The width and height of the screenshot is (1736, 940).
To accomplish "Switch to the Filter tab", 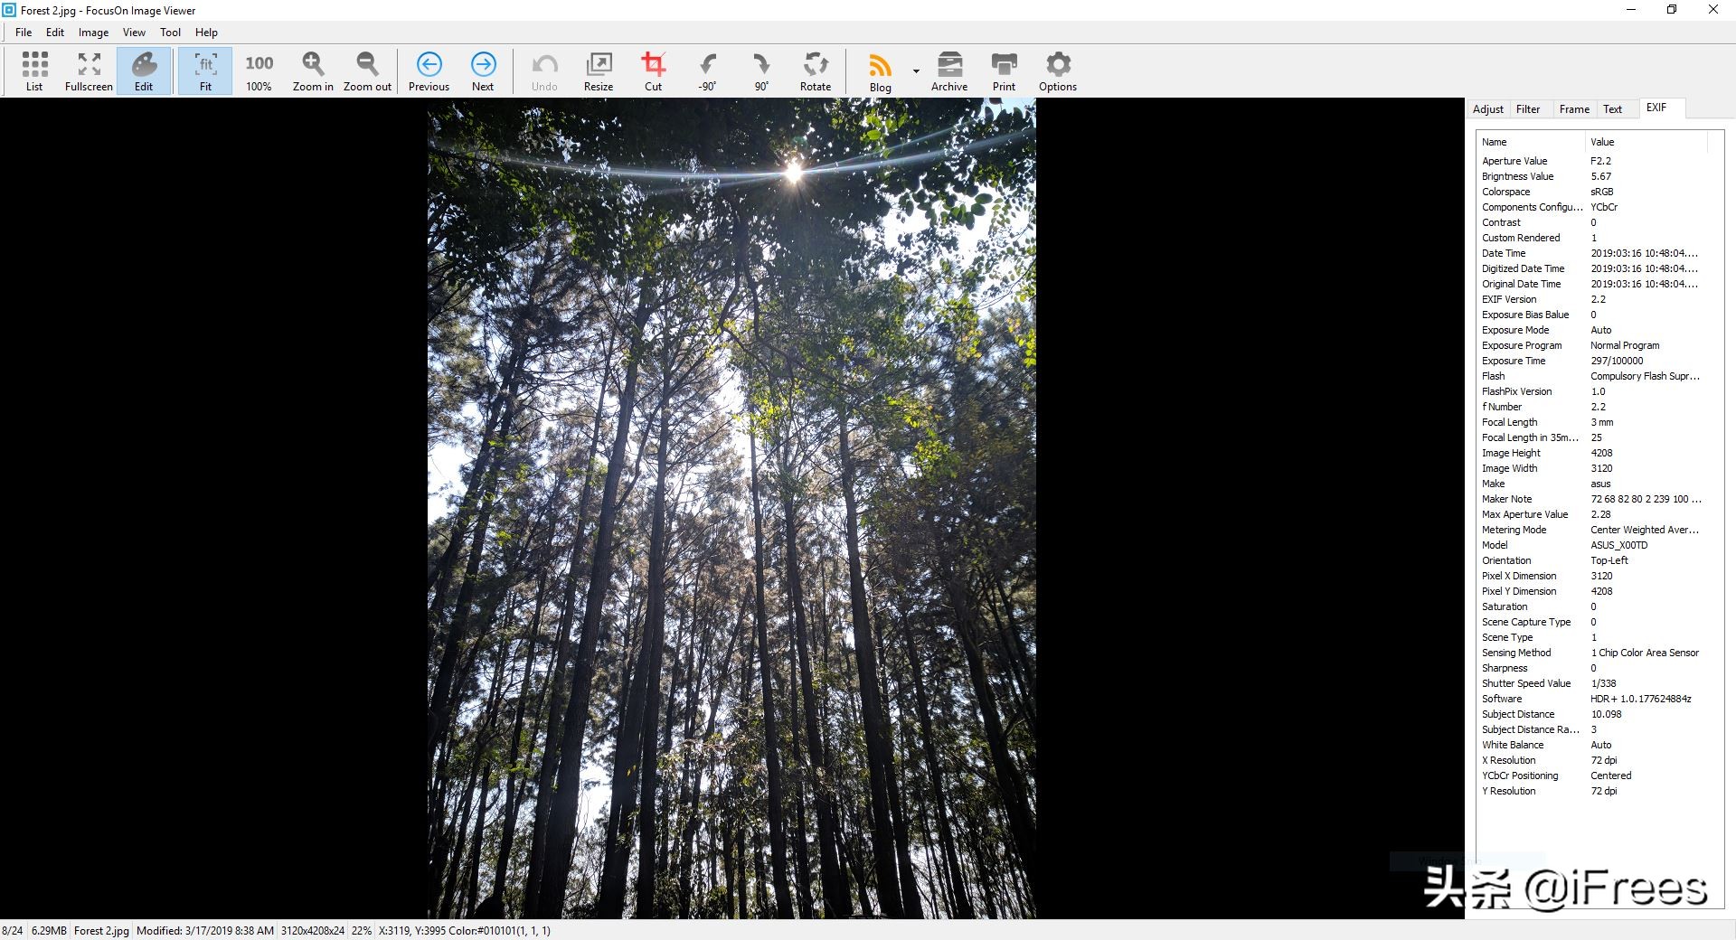I will point(1528,109).
